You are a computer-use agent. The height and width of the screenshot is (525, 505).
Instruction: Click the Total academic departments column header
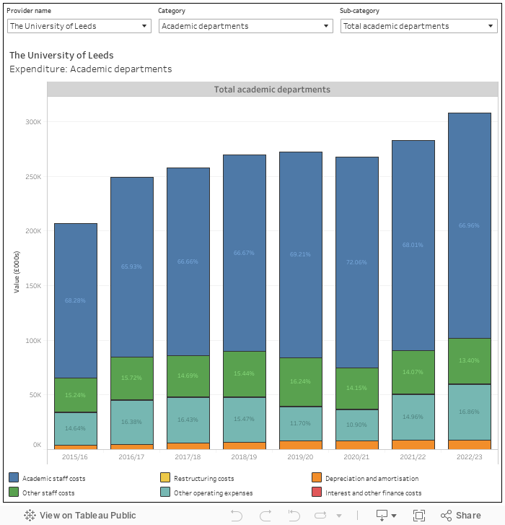click(x=272, y=90)
